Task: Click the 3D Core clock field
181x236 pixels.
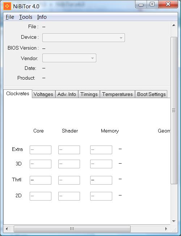Action: (x=41, y=164)
